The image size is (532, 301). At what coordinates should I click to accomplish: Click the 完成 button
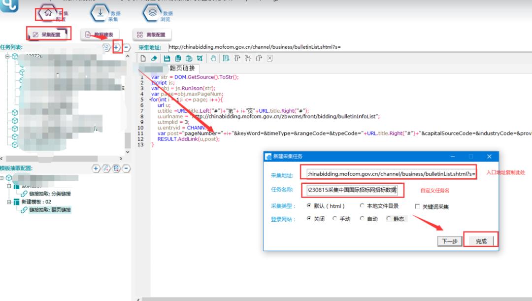(x=480, y=241)
